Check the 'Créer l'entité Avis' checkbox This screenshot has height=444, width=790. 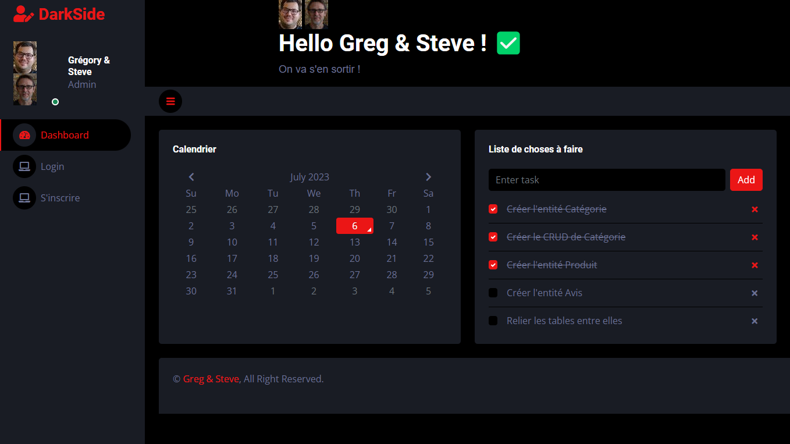pos(493,293)
